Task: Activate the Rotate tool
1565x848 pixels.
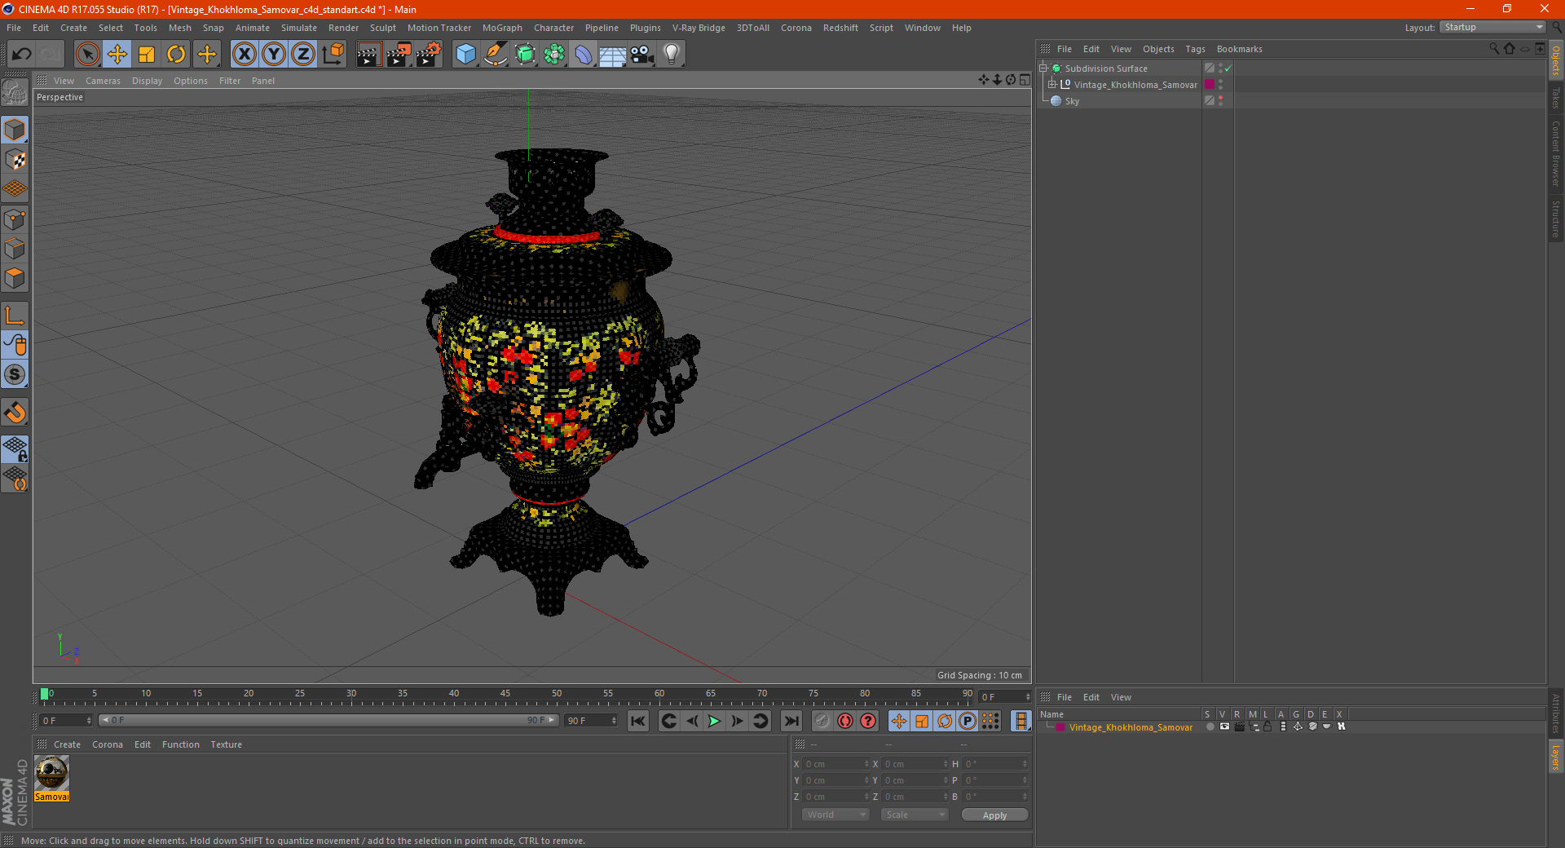Action: 176,55
